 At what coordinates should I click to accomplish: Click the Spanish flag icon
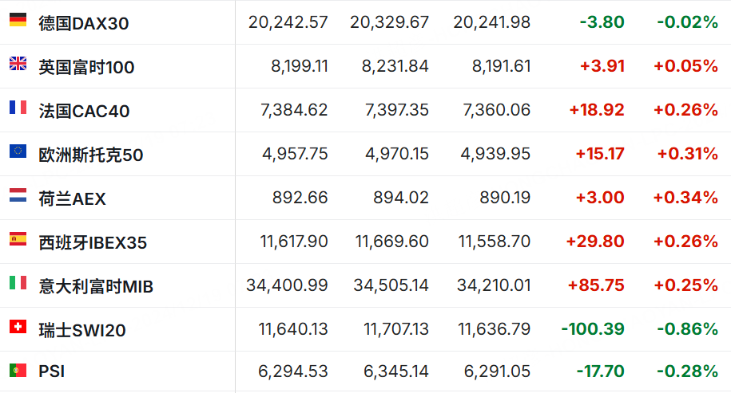[x=18, y=239]
